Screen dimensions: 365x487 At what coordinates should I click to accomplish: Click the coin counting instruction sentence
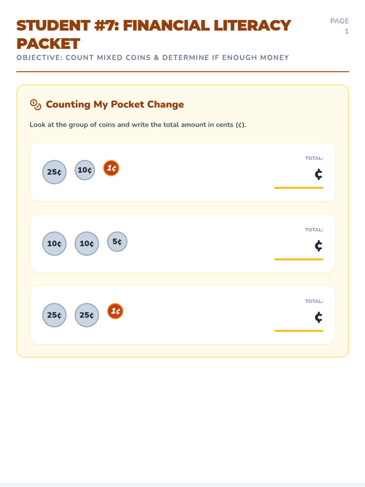138,125
